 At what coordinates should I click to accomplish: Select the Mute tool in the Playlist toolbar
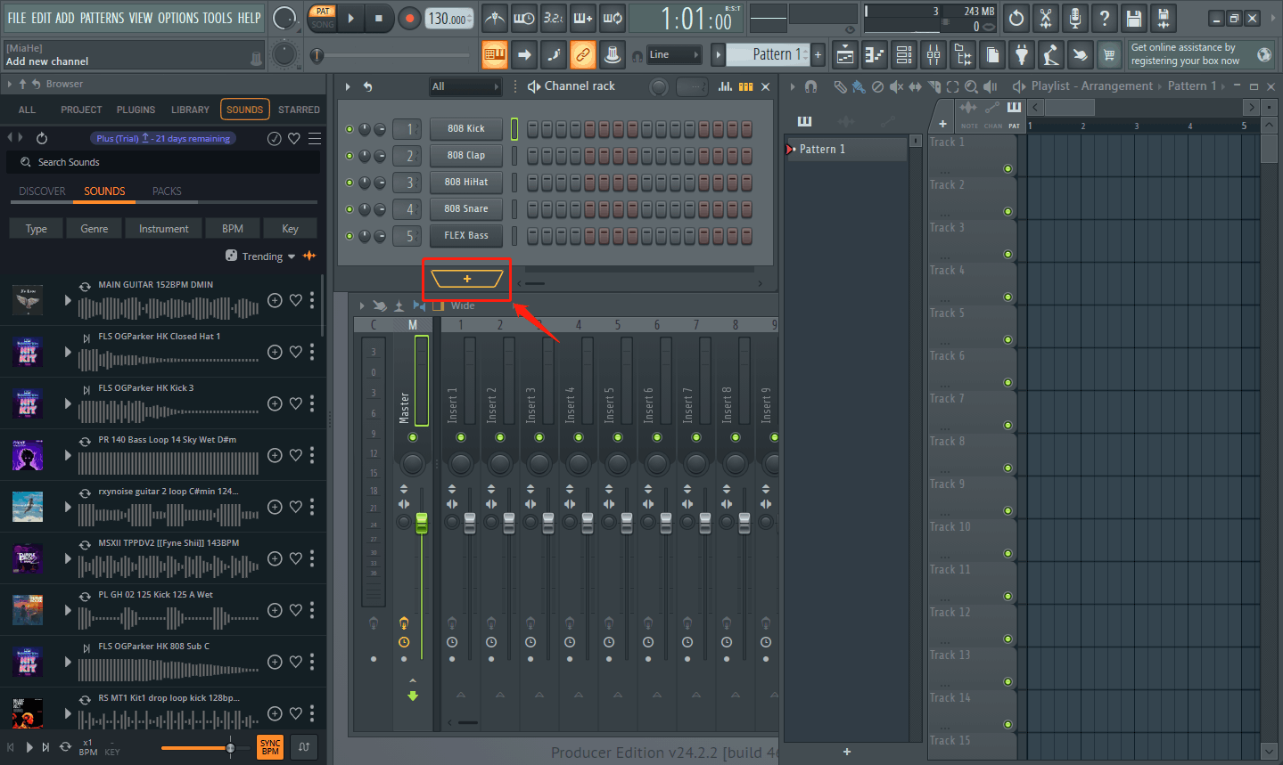click(896, 86)
